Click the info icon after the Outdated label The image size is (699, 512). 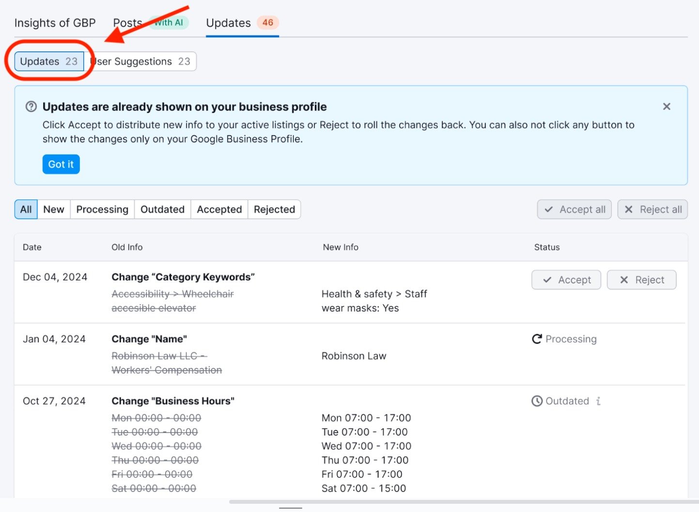click(x=598, y=402)
